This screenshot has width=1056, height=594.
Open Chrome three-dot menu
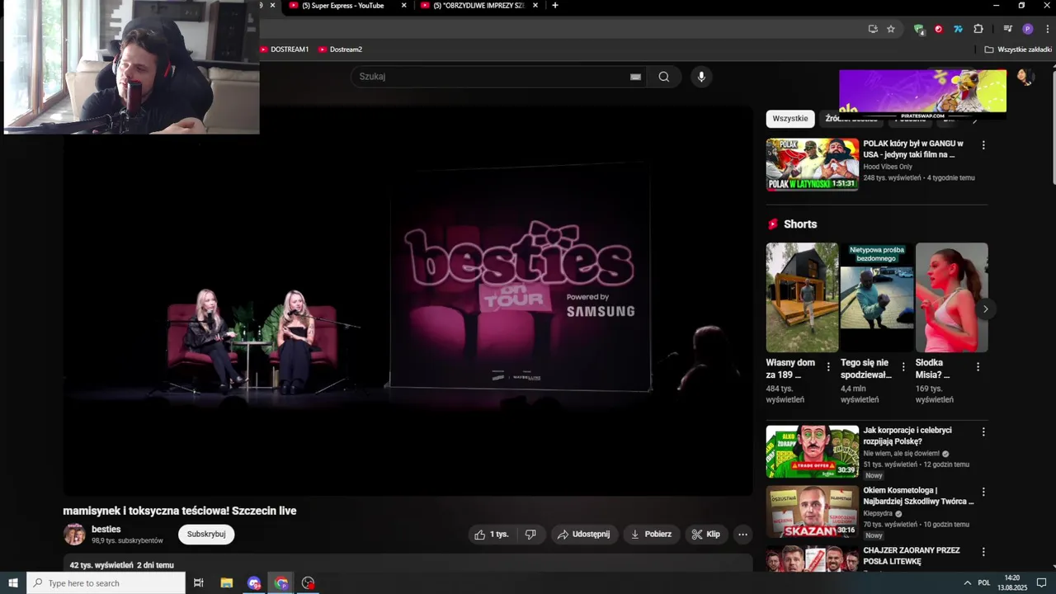pyautogui.click(x=1047, y=29)
